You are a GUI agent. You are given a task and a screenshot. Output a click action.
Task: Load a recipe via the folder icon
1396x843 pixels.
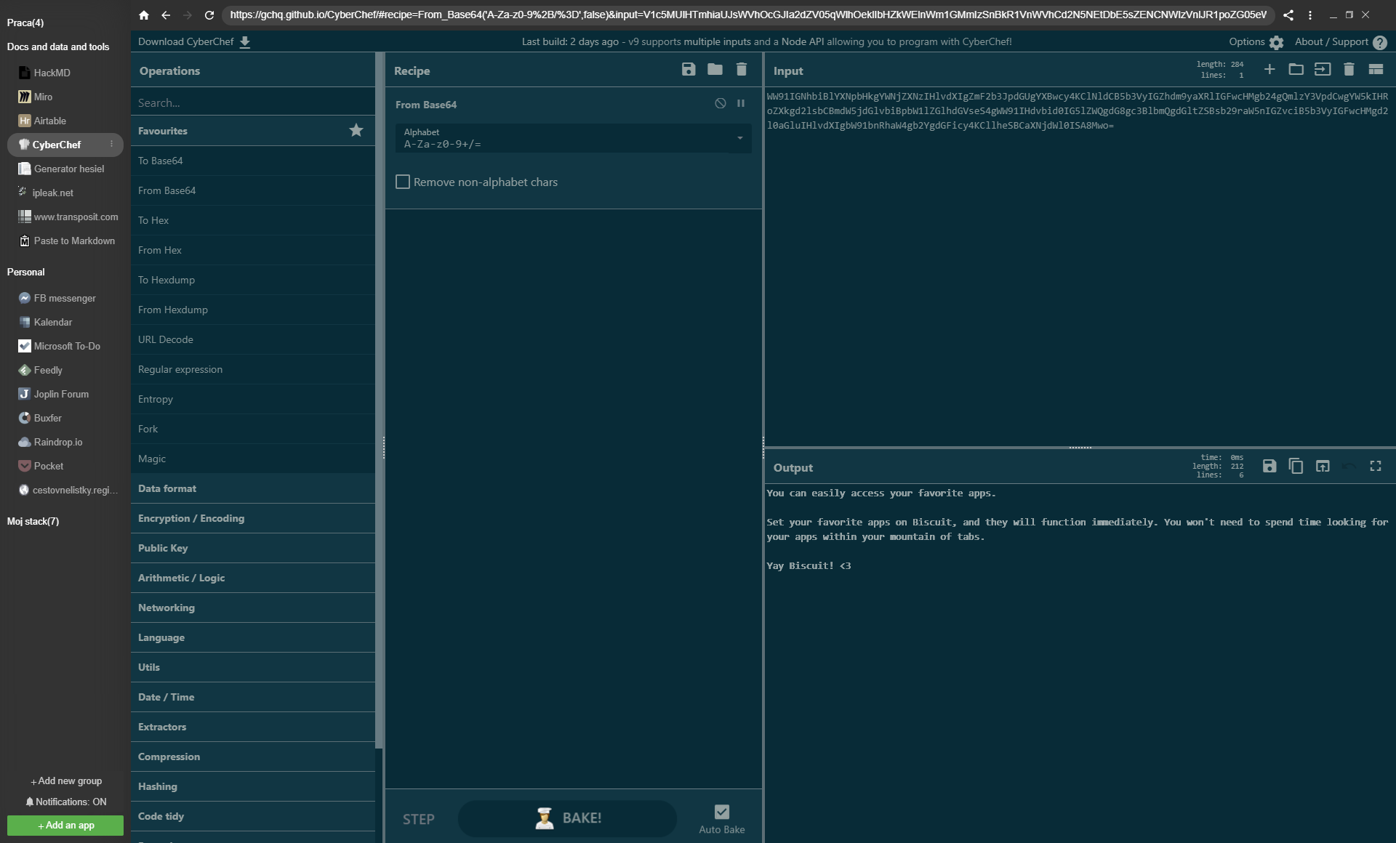click(x=715, y=70)
